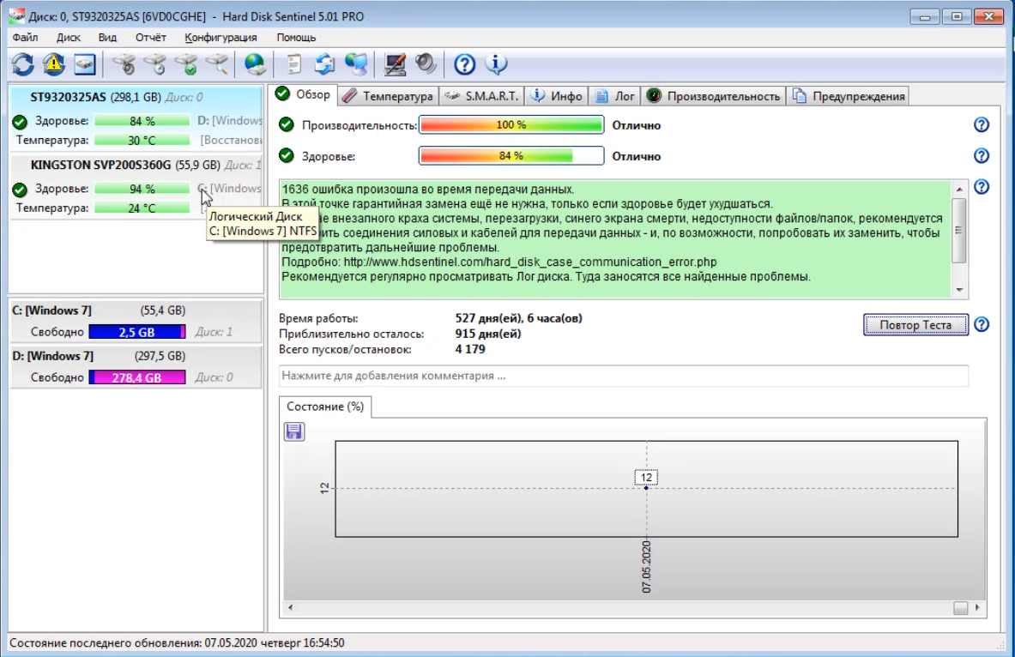
Task: Open the Предупреждения tab
Action: [x=848, y=96]
